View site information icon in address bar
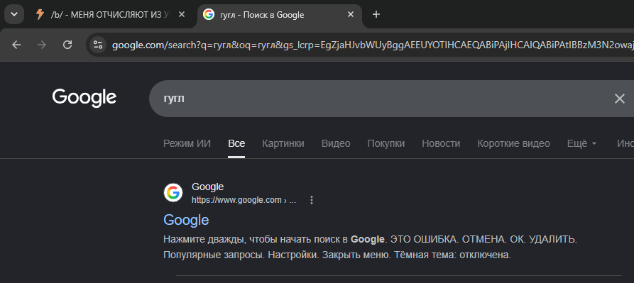634x283 pixels. click(x=97, y=45)
